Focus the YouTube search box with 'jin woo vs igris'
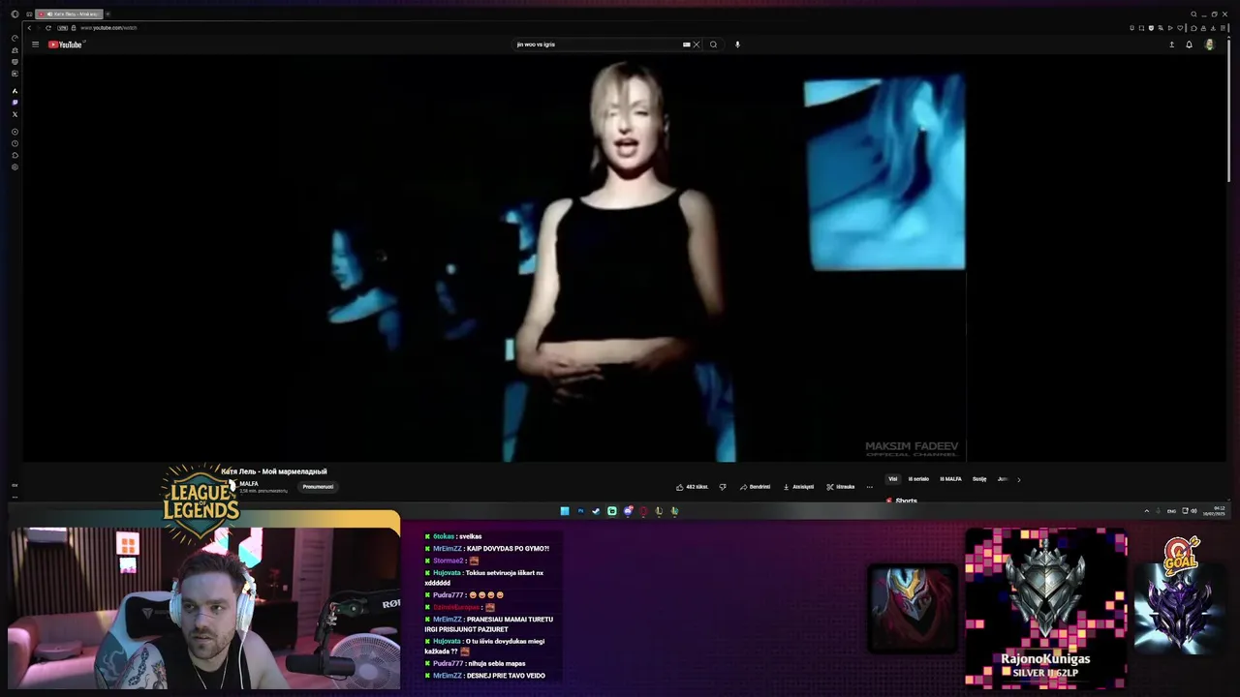Viewport: 1240px width, 697px height. click(x=596, y=45)
